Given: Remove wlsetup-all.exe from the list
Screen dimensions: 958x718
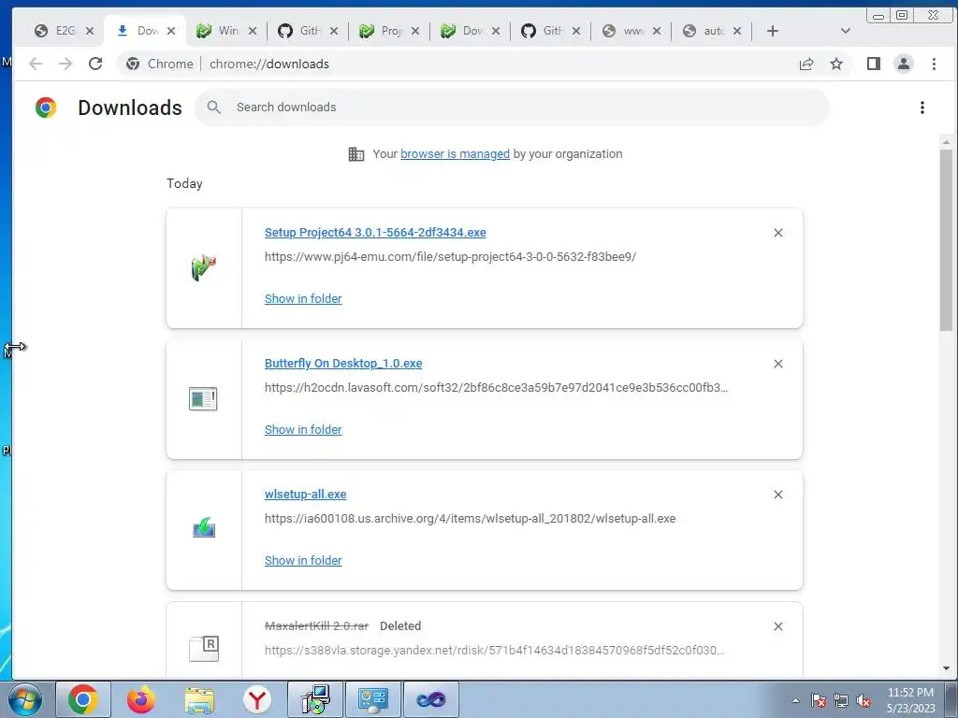Looking at the screenshot, I should click(x=777, y=495).
